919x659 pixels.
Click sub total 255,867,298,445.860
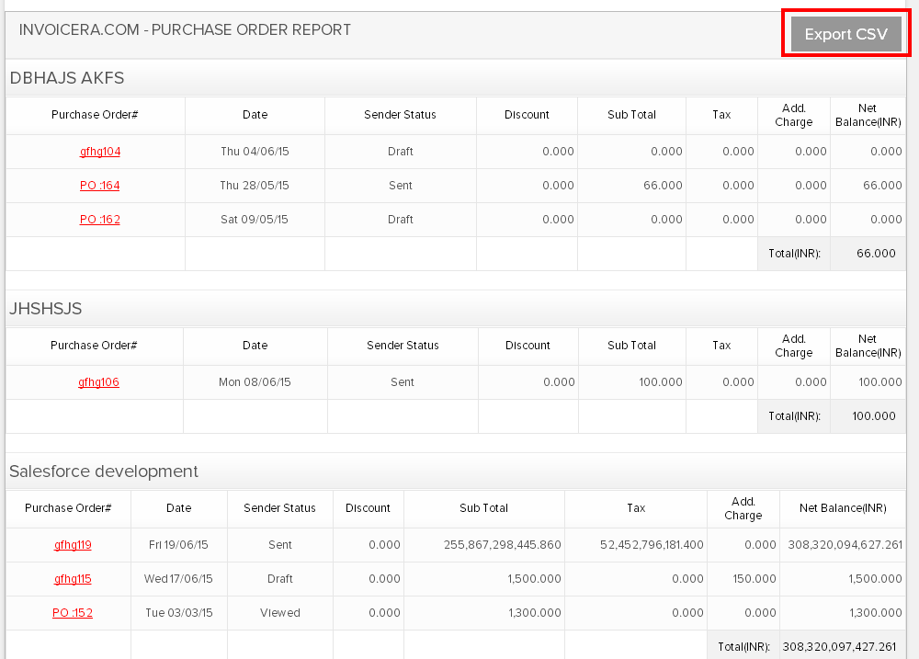click(x=503, y=545)
